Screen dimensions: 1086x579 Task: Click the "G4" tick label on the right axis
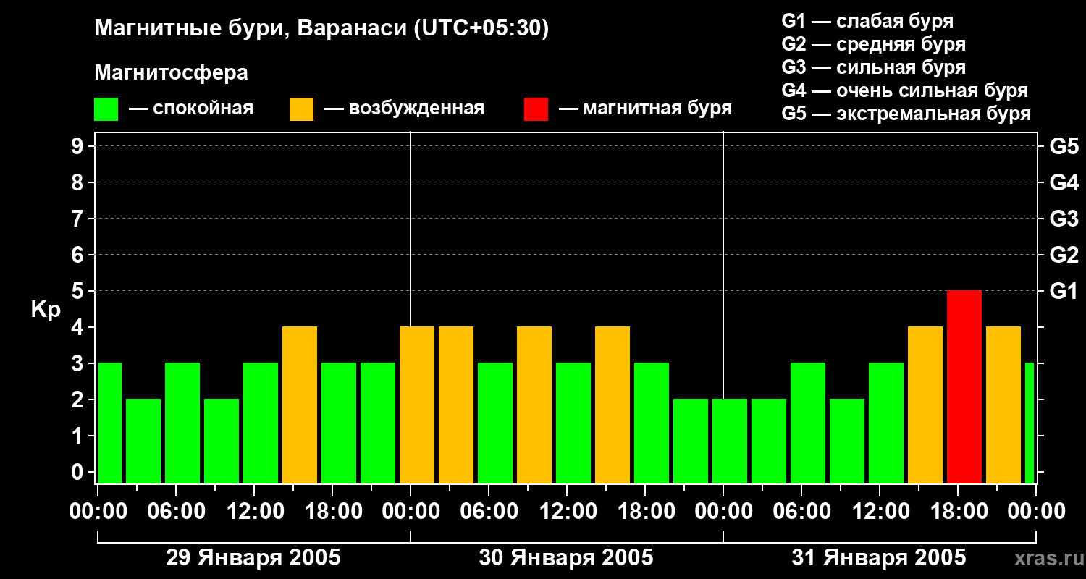pos(1064,182)
